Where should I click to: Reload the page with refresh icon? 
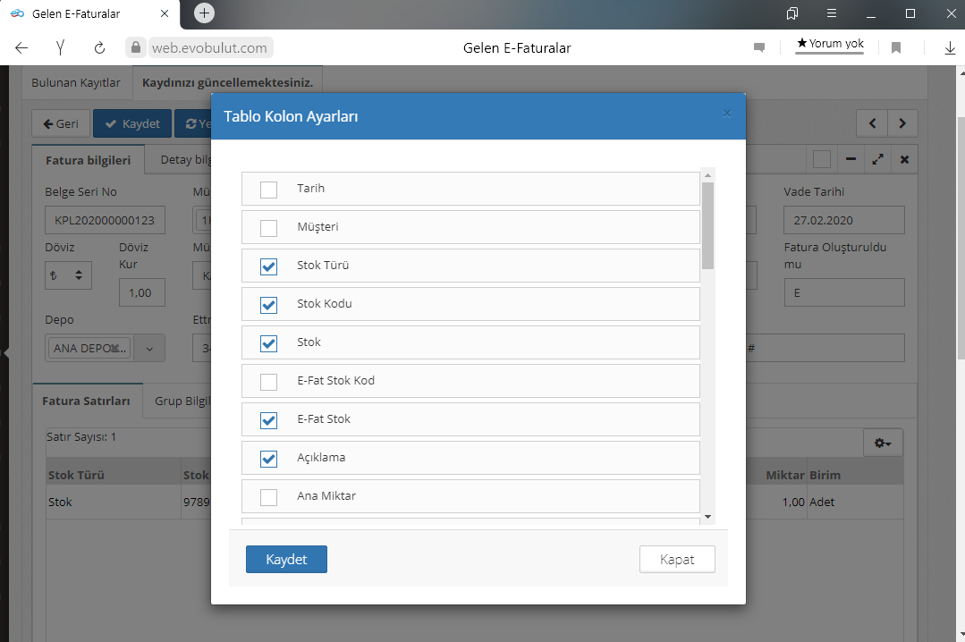pos(99,47)
